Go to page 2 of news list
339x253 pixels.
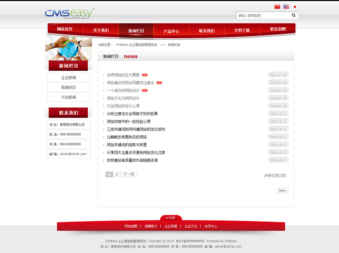pyautogui.click(x=117, y=175)
